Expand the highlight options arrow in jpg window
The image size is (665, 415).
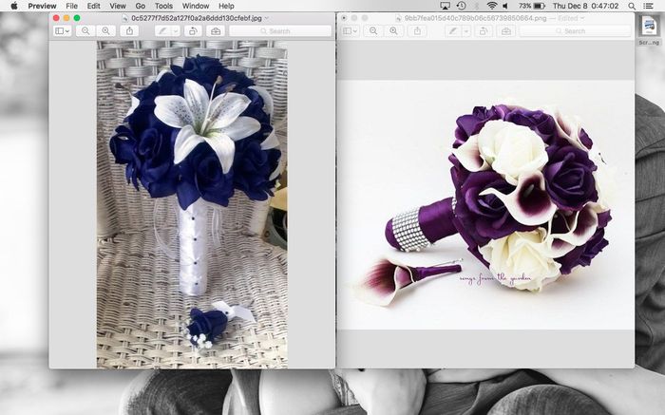pos(176,31)
